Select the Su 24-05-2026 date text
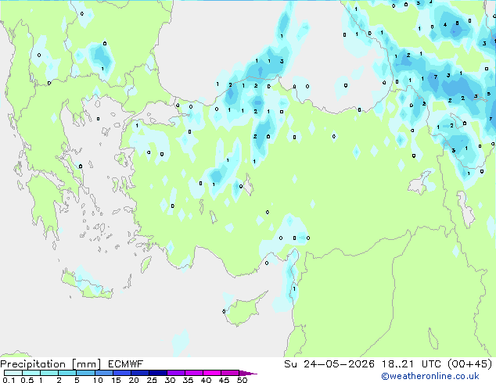Screen dimensions: 496x383 click(329, 364)
